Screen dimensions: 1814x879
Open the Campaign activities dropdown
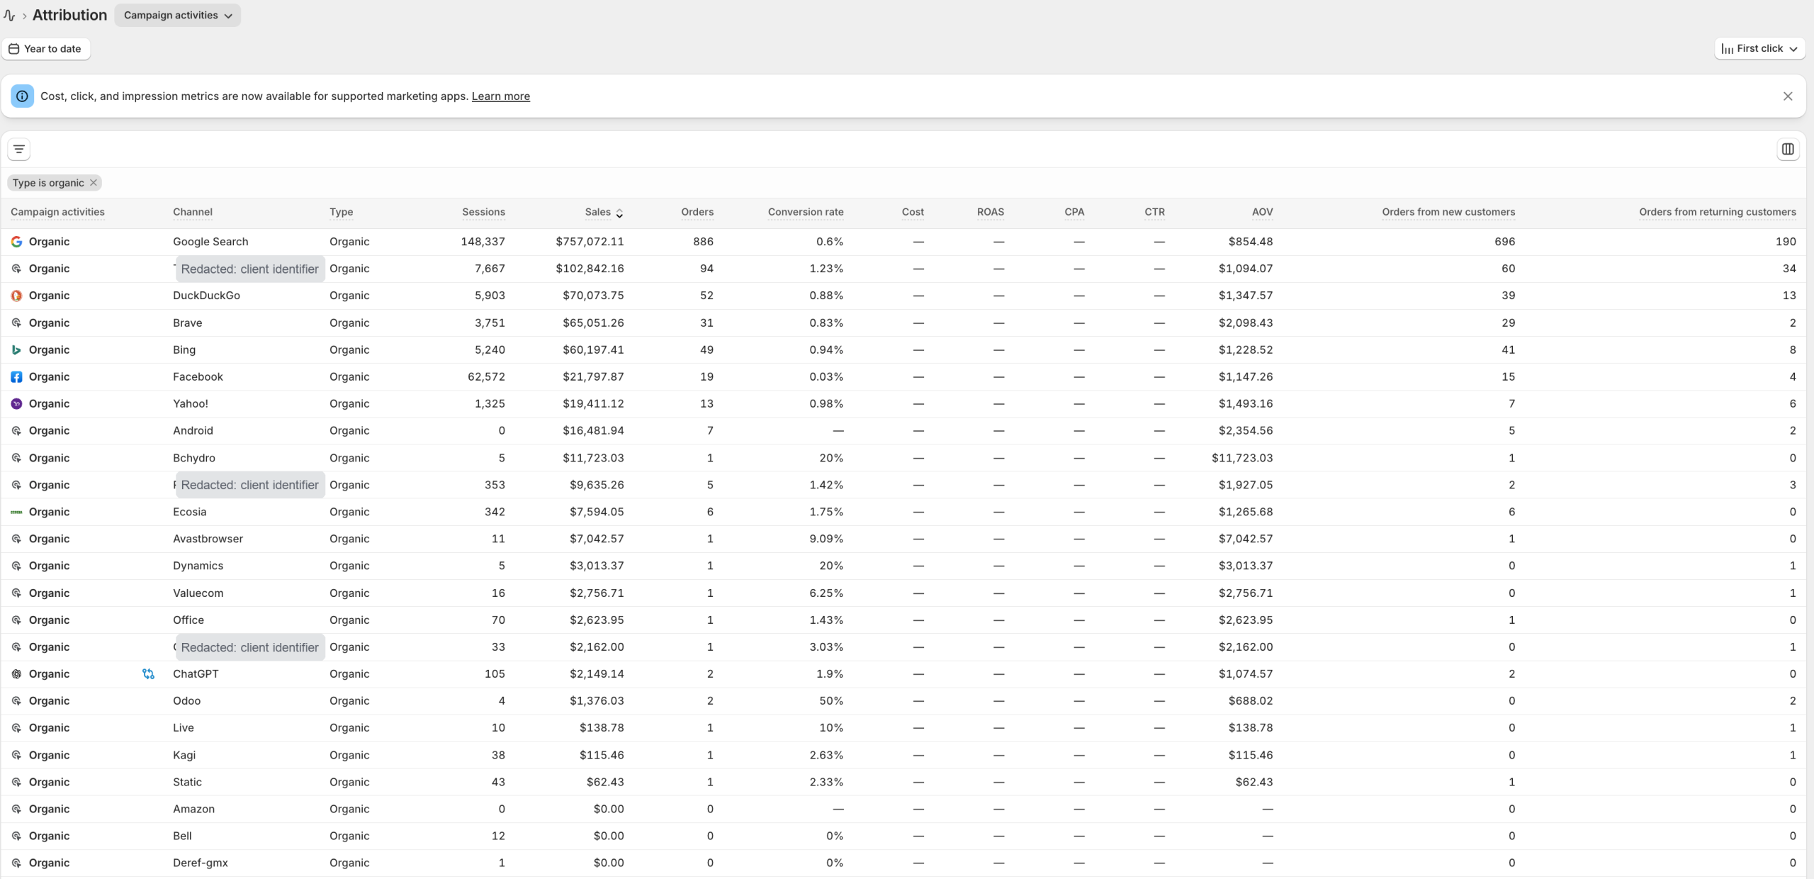[x=178, y=15]
